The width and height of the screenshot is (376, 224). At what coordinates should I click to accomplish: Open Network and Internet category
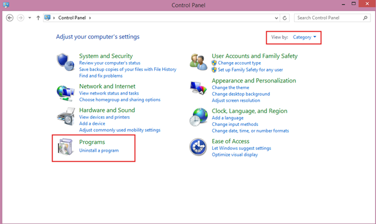(107, 86)
